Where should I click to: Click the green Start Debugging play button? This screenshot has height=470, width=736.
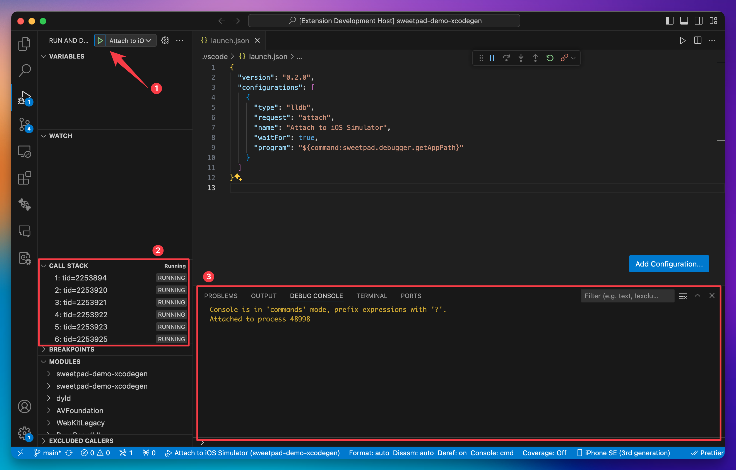coord(100,41)
